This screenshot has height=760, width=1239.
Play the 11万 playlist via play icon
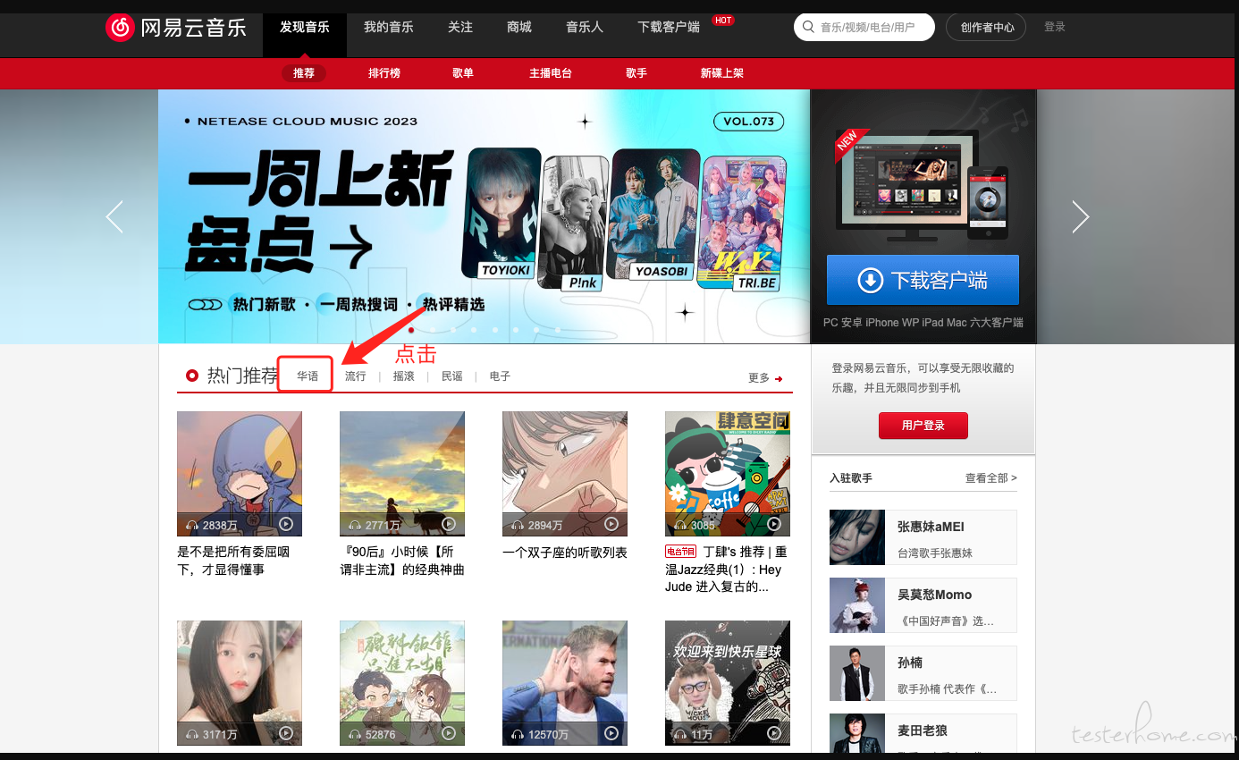point(774,733)
